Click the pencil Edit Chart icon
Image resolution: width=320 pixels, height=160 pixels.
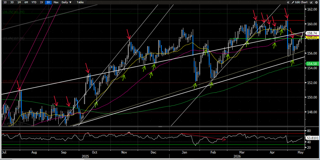tap(293, 3)
